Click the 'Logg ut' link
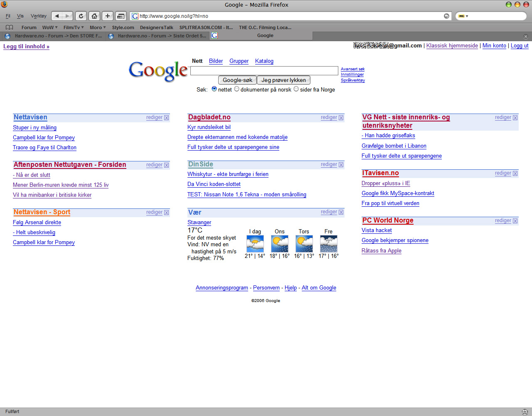Screen dimensions: 532x416 pos(520,46)
